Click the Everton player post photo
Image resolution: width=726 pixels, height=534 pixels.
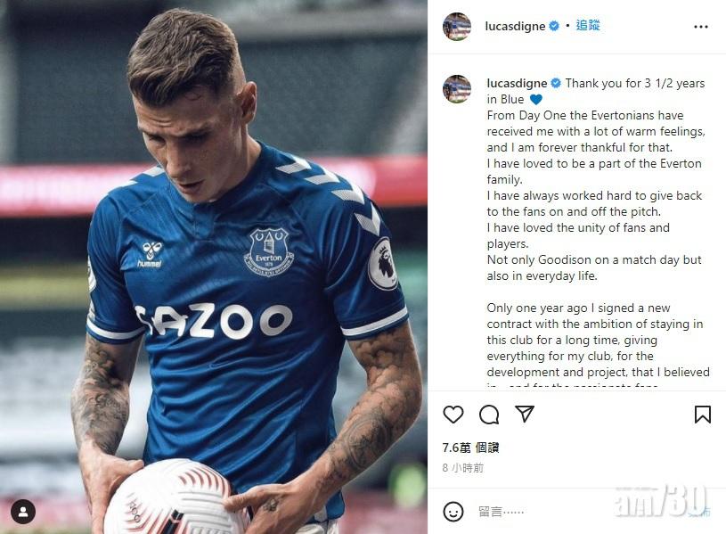click(x=214, y=267)
